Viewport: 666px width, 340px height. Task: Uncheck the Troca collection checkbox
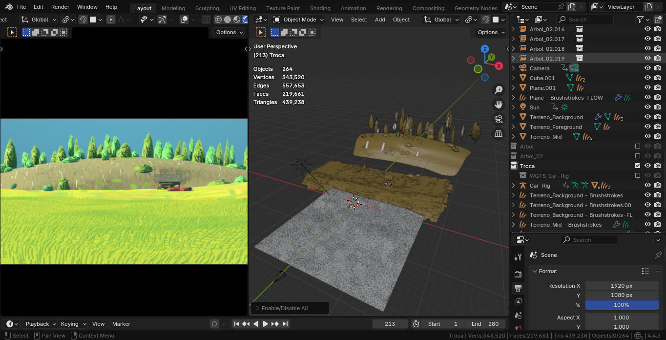637,166
